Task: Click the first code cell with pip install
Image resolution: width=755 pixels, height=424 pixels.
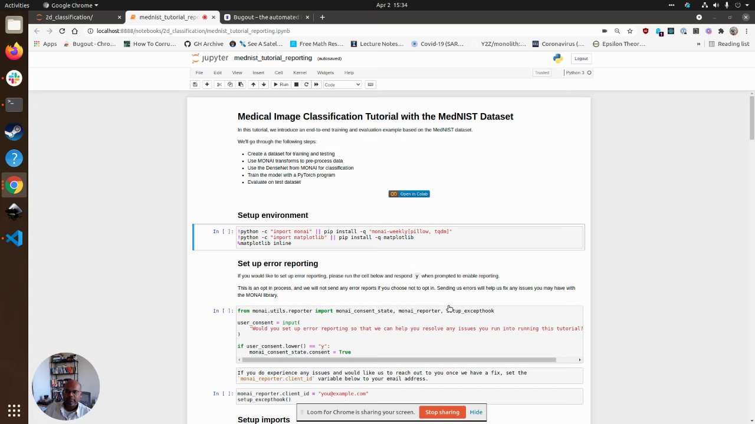Action: [x=409, y=237]
